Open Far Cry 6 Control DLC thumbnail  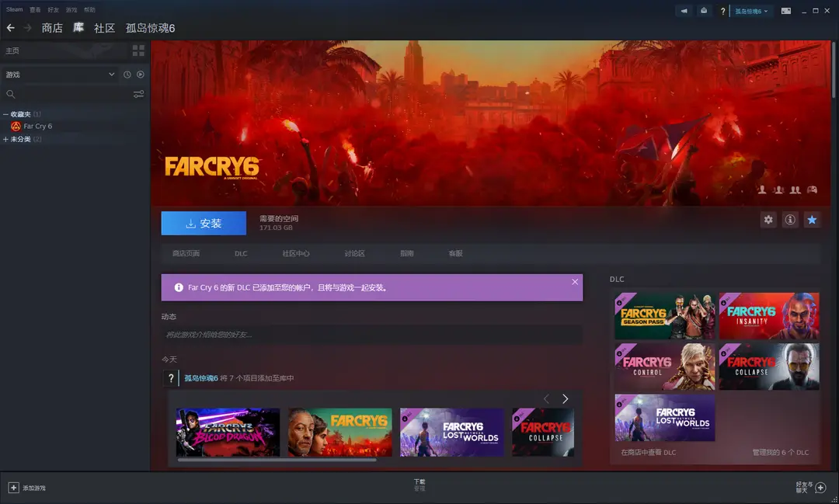click(x=664, y=367)
